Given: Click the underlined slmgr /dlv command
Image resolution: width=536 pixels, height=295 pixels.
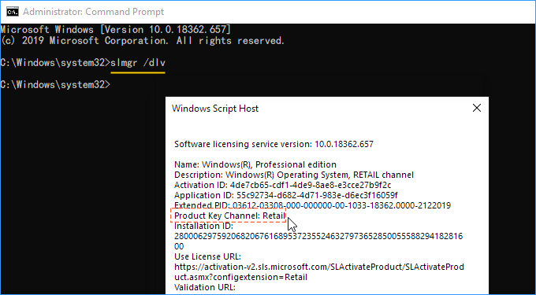Looking at the screenshot, I should click(138, 63).
